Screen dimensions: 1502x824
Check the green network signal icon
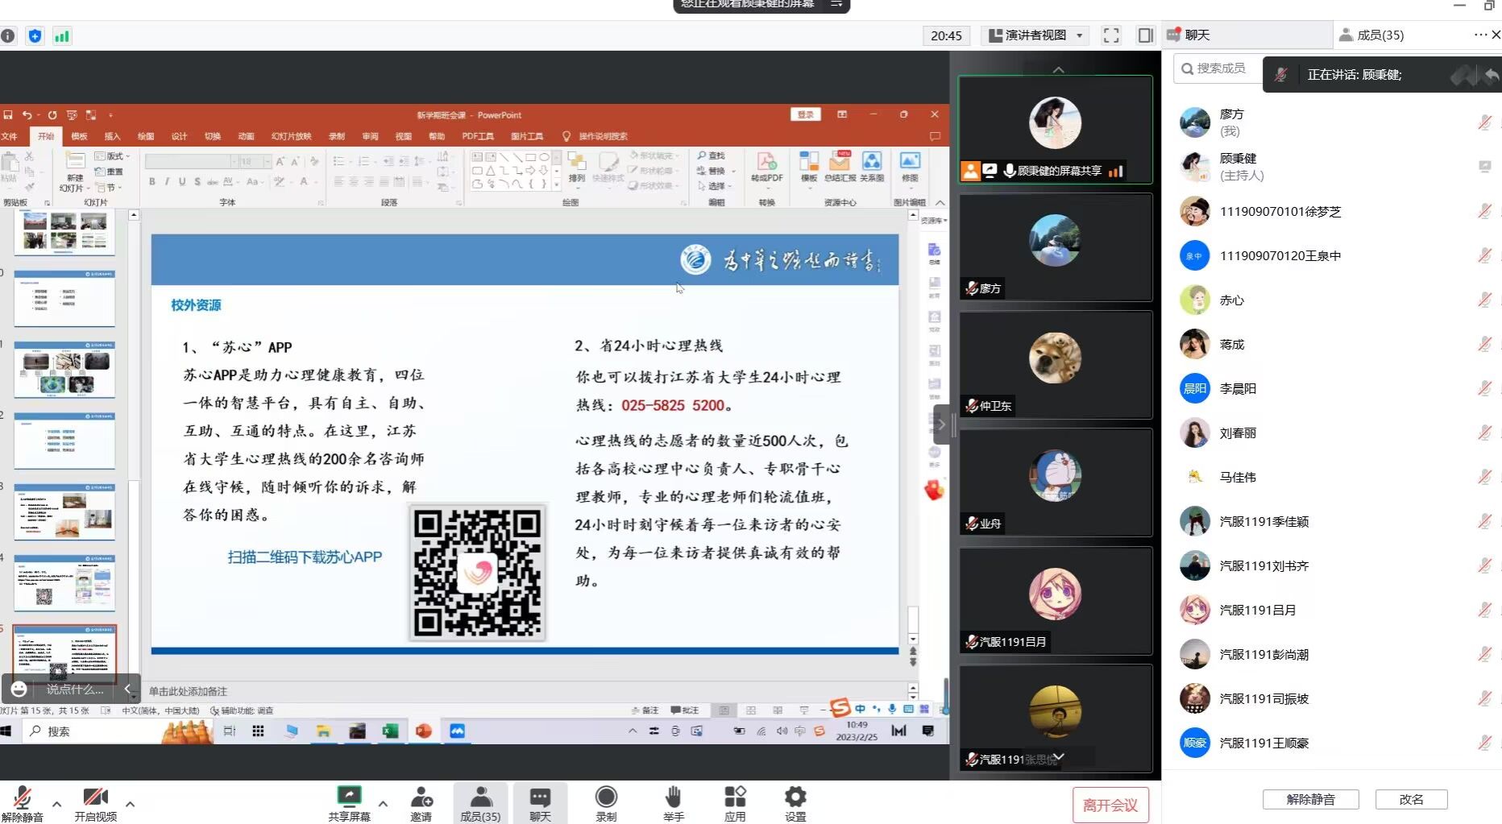tap(62, 35)
